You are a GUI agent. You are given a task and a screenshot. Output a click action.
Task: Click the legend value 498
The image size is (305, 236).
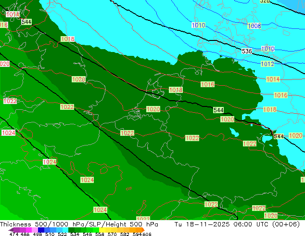tap(37, 234)
